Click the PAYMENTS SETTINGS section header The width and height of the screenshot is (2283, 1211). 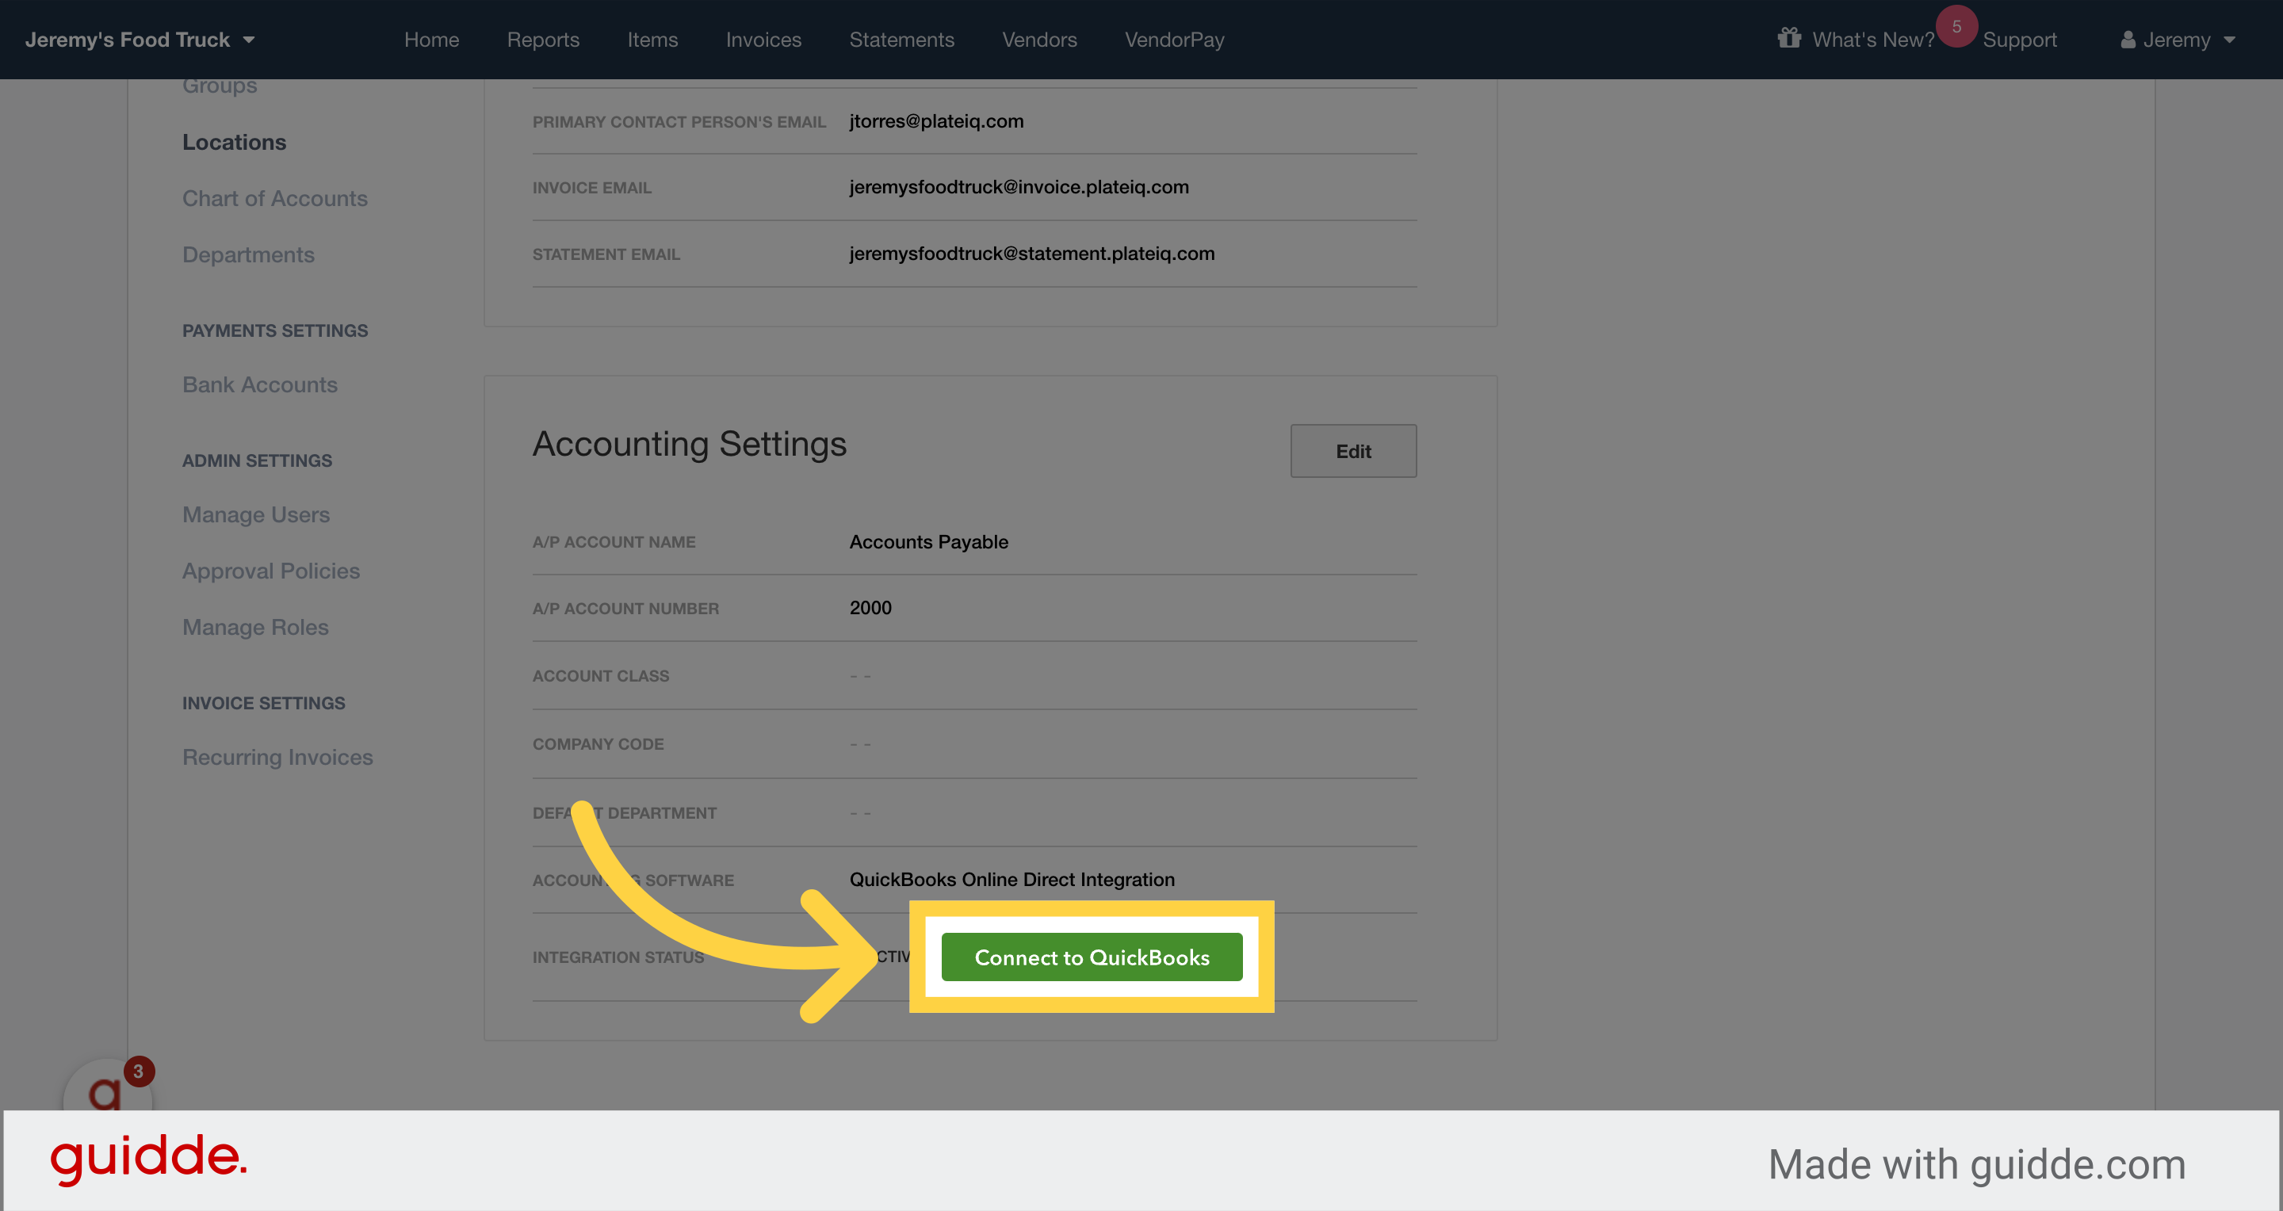pos(275,330)
